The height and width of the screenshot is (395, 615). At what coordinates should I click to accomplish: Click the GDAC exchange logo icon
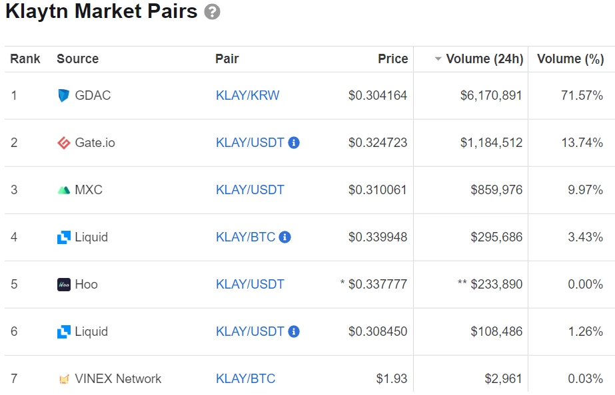coord(64,96)
